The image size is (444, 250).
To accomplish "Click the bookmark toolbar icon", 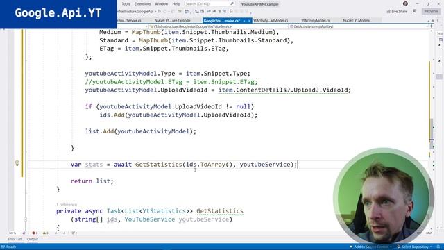I will click(231, 12).
